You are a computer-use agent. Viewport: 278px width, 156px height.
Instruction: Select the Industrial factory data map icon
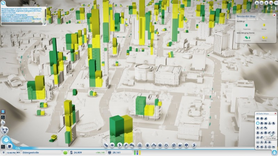[x=265, y=123]
